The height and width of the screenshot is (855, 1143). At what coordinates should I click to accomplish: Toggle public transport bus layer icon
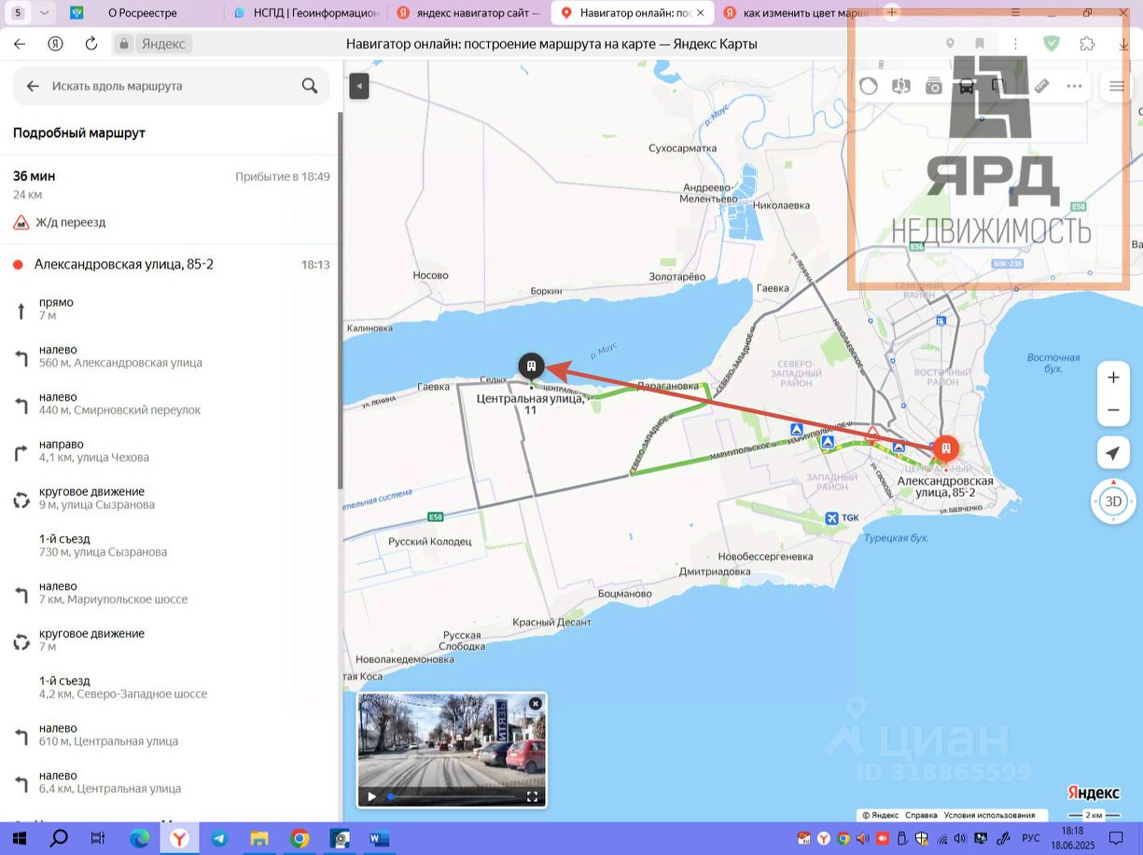click(967, 86)
